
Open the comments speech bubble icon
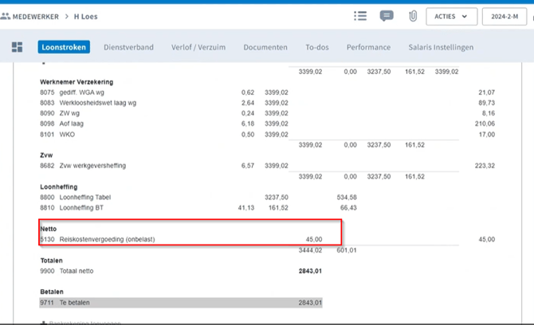point(387,16)
